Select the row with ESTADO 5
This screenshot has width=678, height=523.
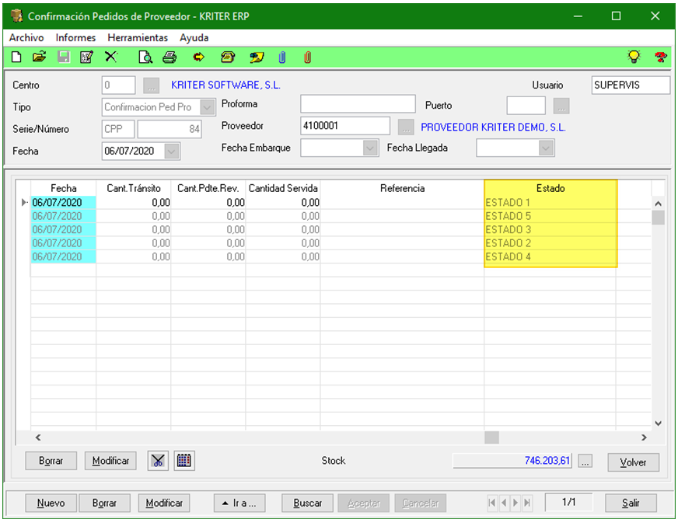point(341,216)
